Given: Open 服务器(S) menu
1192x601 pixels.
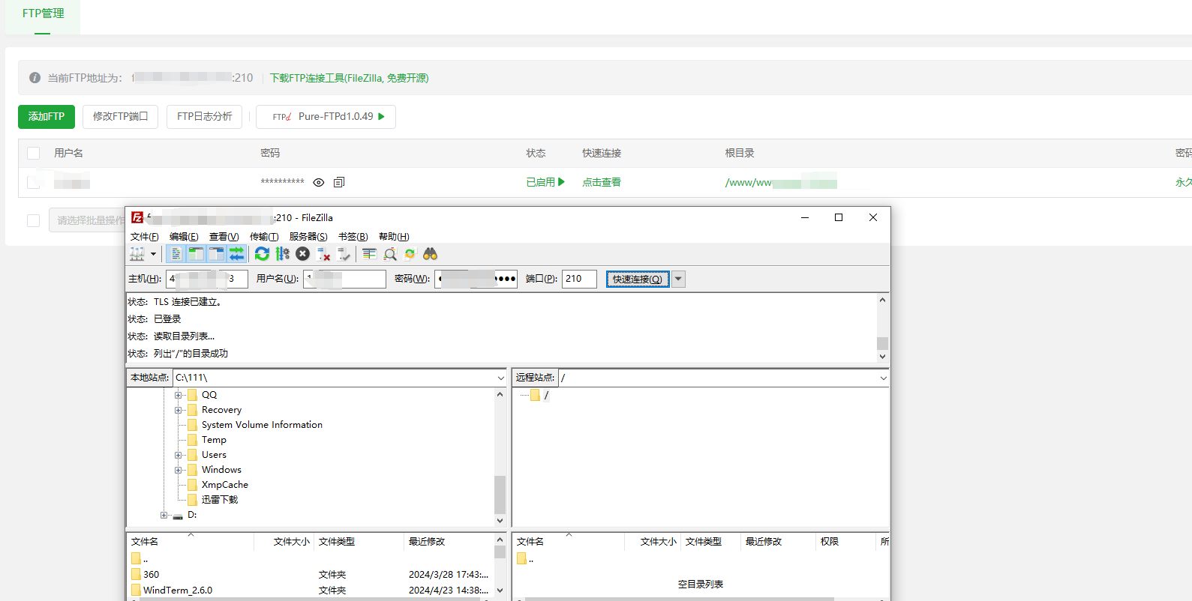Looking at the screenshot, I should click(x=308, y=237).
